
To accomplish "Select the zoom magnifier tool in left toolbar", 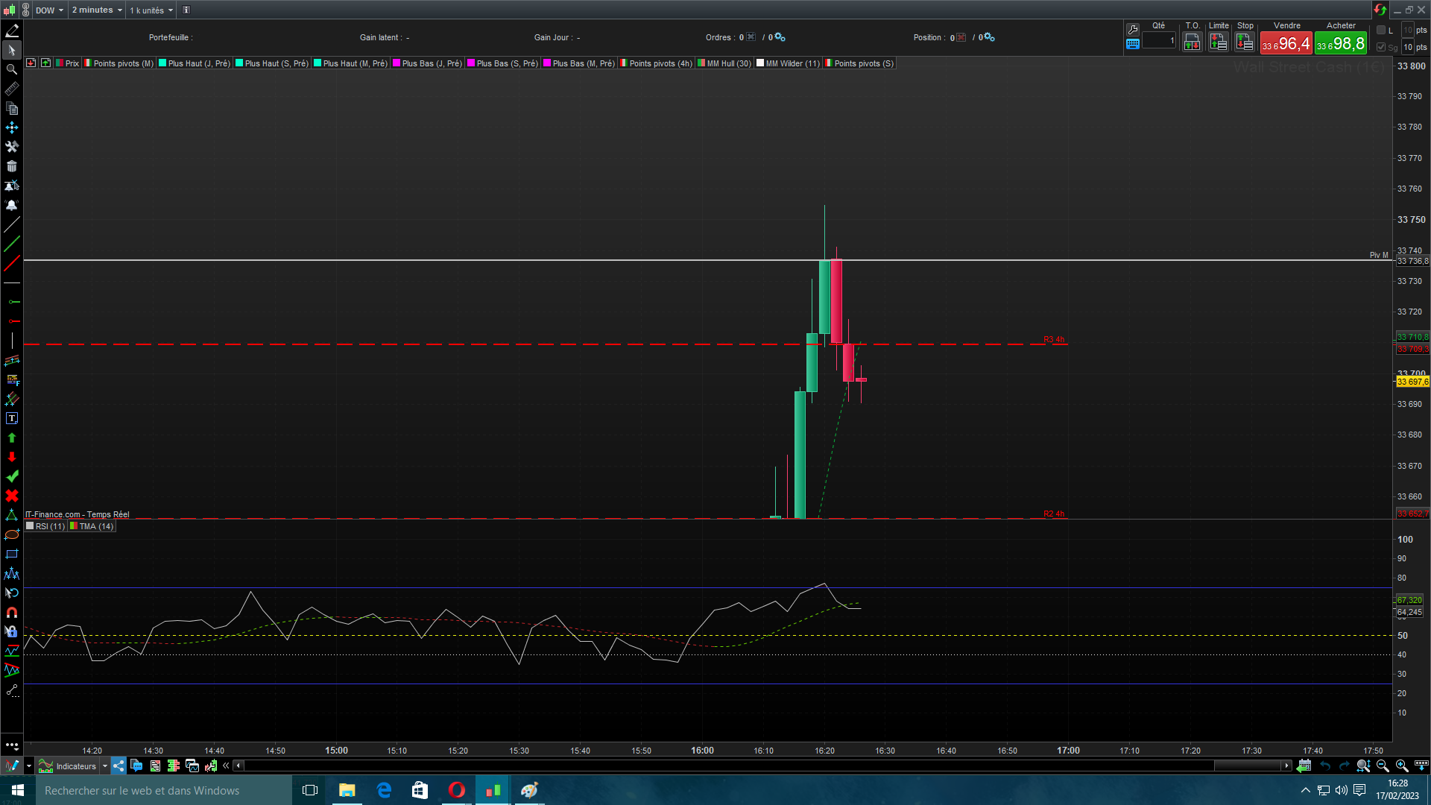I will 11,69.
